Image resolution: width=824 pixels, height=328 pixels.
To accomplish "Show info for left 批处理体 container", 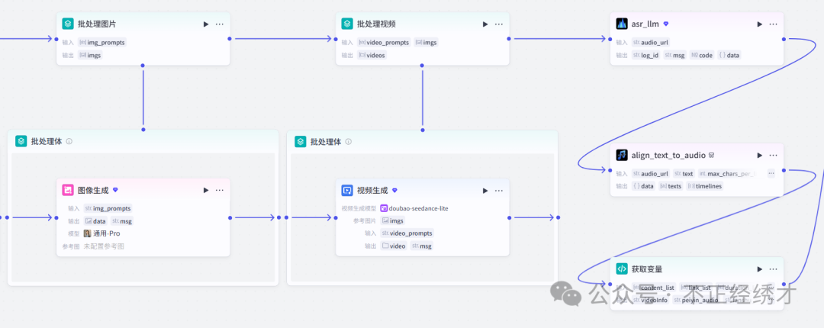I will (69, 142).
